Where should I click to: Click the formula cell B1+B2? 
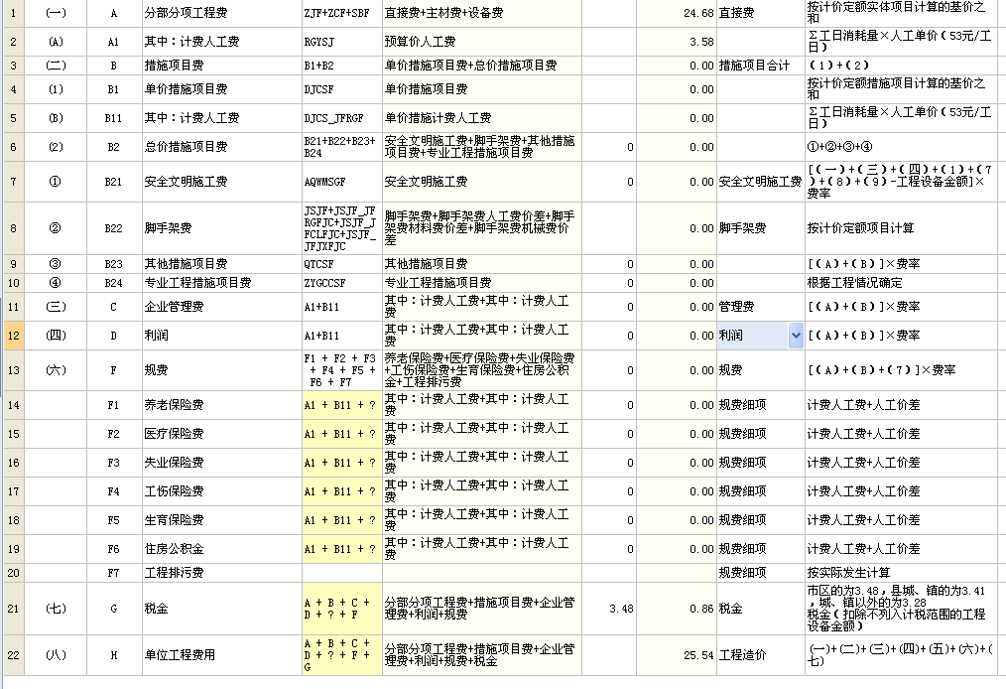(342, 66)
